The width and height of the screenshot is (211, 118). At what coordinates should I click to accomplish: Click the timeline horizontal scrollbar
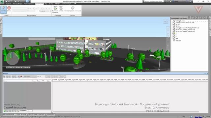[127, 111]
